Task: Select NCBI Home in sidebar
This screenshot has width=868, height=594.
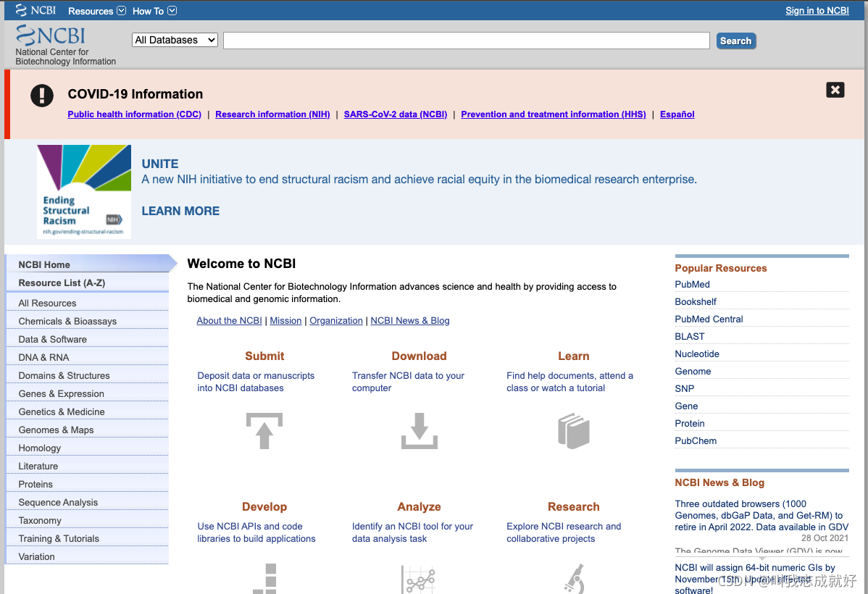Action: [x=88, y=264]
